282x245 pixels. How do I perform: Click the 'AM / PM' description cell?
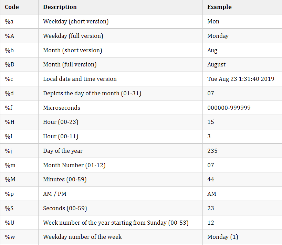pos(55,194)
